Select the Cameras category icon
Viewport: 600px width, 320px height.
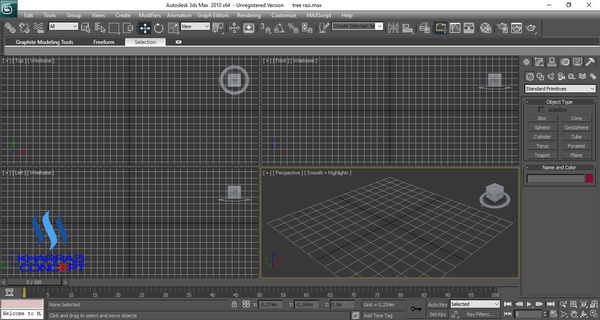561,76
